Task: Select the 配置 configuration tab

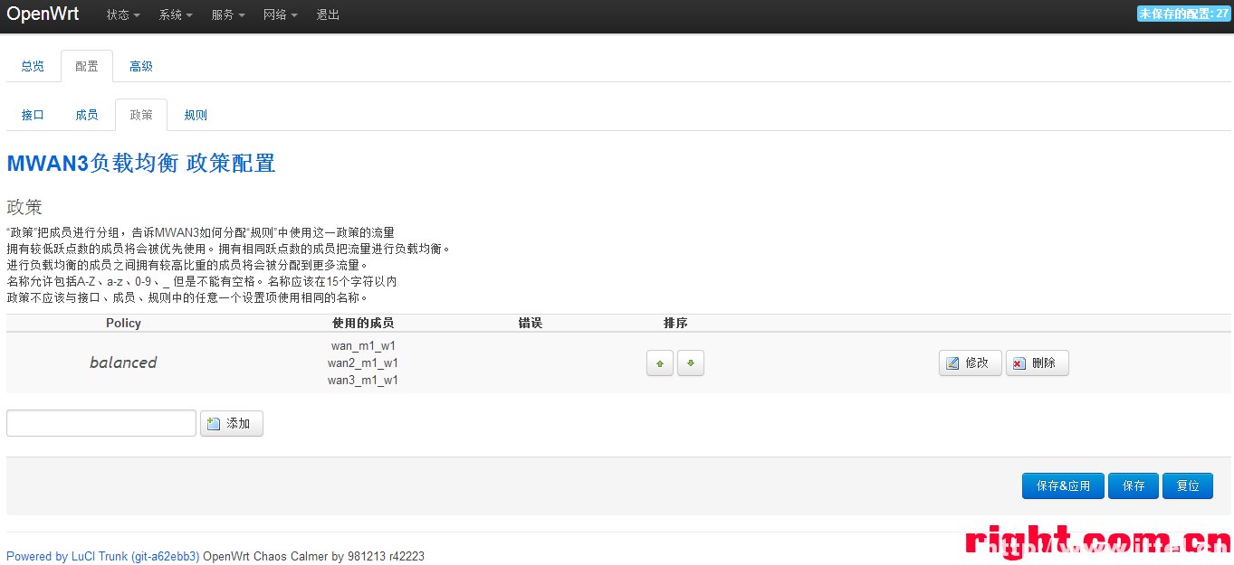Action: 87,66
